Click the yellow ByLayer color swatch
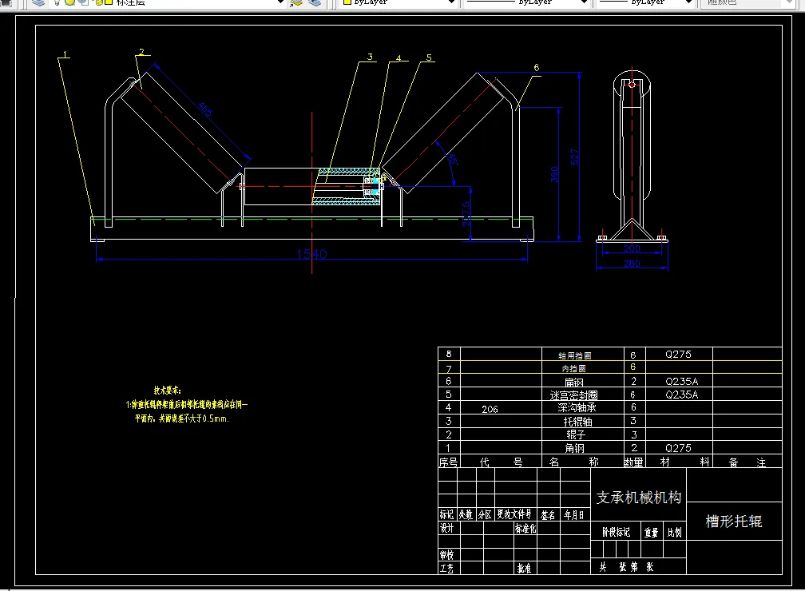 pos(347,2)
